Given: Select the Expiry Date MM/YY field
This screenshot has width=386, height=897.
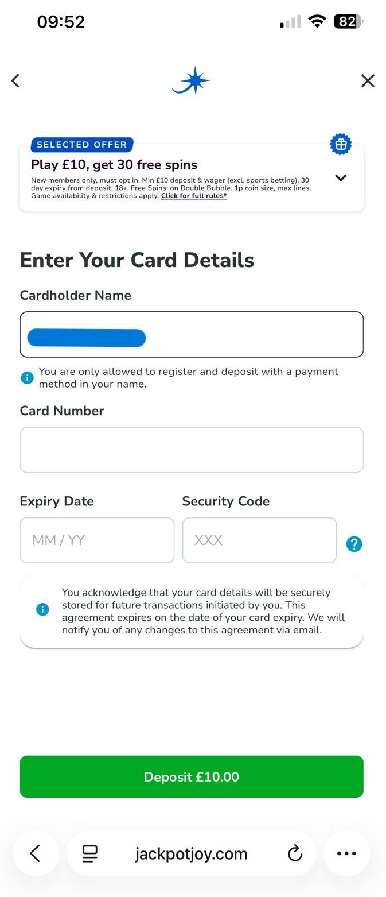Looking at the screenshot, I should coord(96,540).
